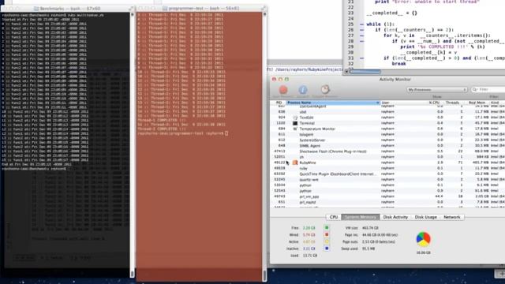Click the green Free memory swatch

327,228
